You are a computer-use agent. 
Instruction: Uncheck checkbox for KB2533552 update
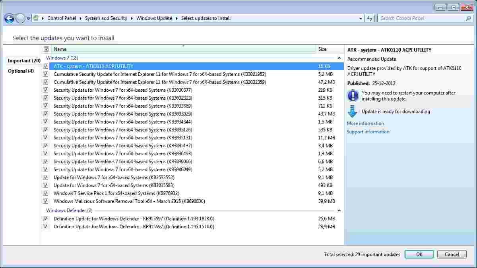coord(46,177)
